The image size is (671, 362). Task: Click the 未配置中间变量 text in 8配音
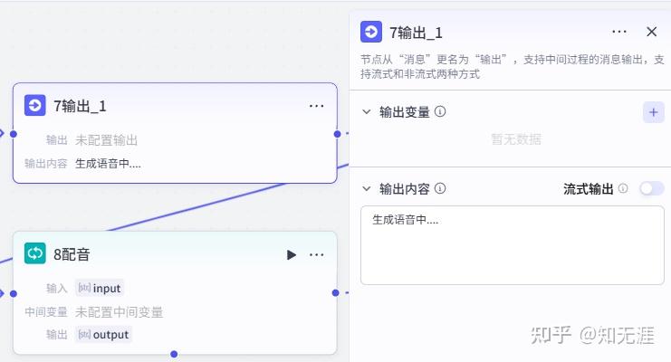119,312
